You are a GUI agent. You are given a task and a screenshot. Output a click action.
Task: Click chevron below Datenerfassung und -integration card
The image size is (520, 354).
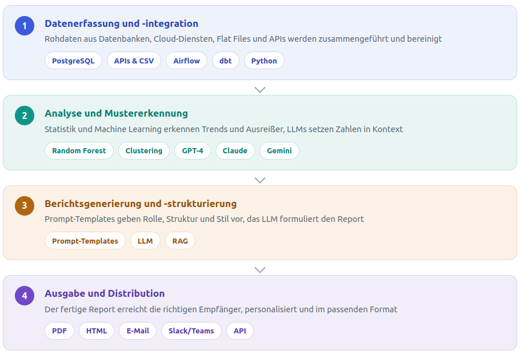(x=260, y=90)
